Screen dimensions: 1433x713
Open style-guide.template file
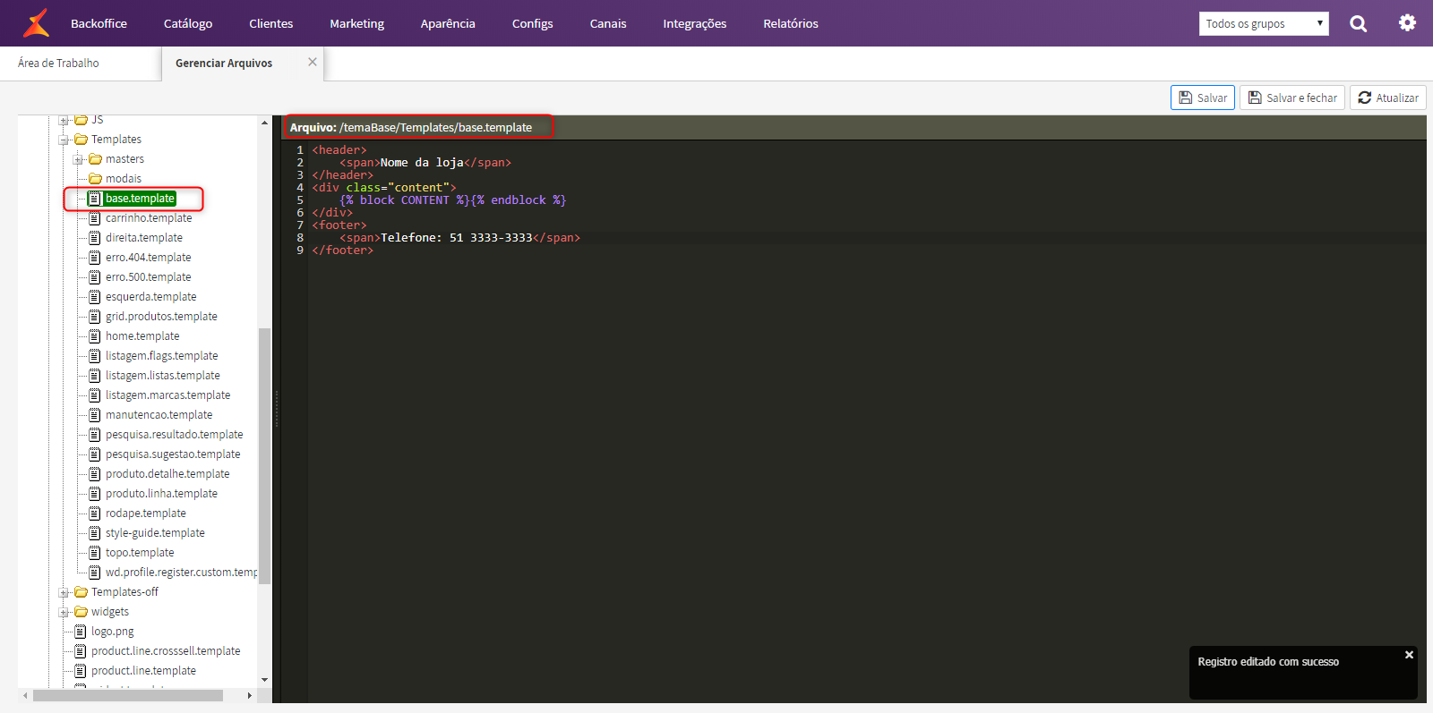pyautogui.click(x=155, y=533)
